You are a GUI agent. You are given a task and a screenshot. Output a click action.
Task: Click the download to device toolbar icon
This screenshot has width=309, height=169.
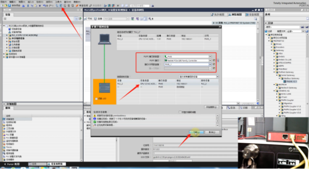click(x=61, y=5)
